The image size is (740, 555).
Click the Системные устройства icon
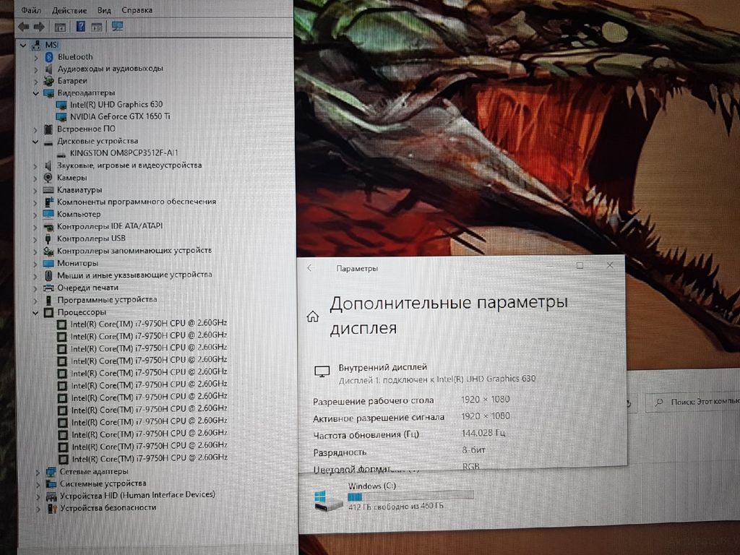pyautogui.click(x=51, y=483)
